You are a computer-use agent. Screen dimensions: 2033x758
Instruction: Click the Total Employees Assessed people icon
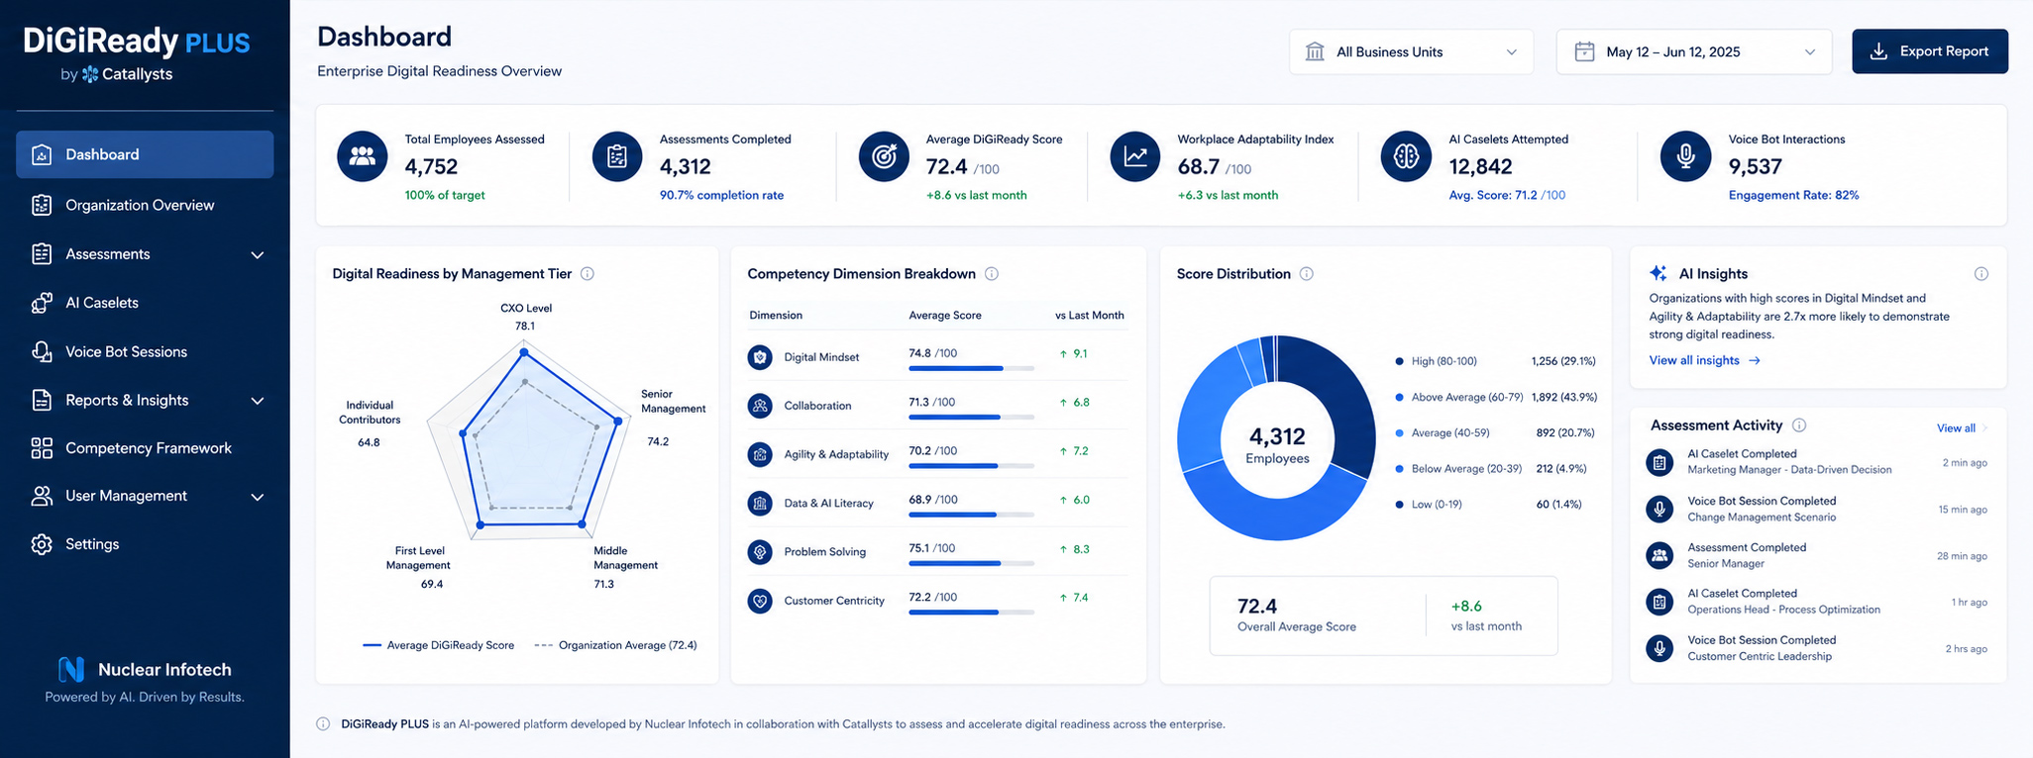coord(363,156)
